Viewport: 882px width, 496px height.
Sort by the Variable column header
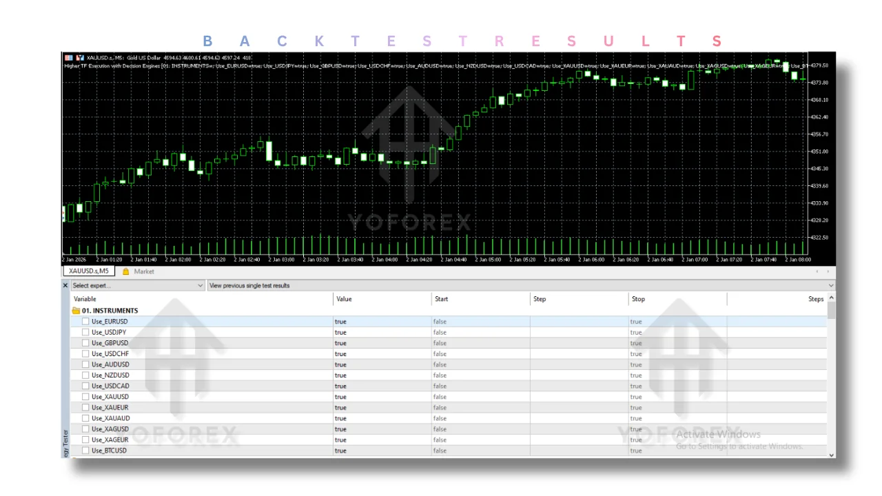click(x=201, y=299)
